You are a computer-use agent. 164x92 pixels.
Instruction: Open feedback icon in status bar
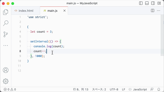(152, 89)
